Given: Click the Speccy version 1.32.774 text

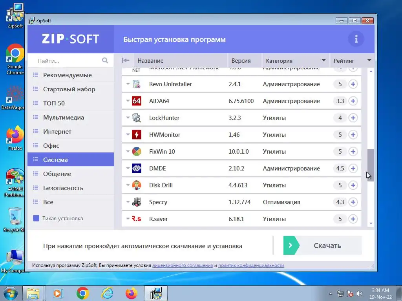Looking at the screenshot, I should (239, 202).
